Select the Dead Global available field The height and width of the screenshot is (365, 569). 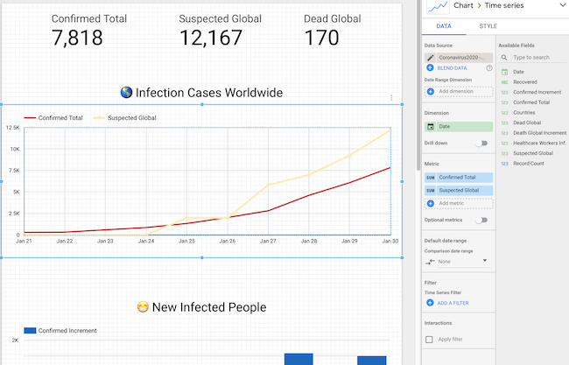pyautogui.click(x=527, y=123)
